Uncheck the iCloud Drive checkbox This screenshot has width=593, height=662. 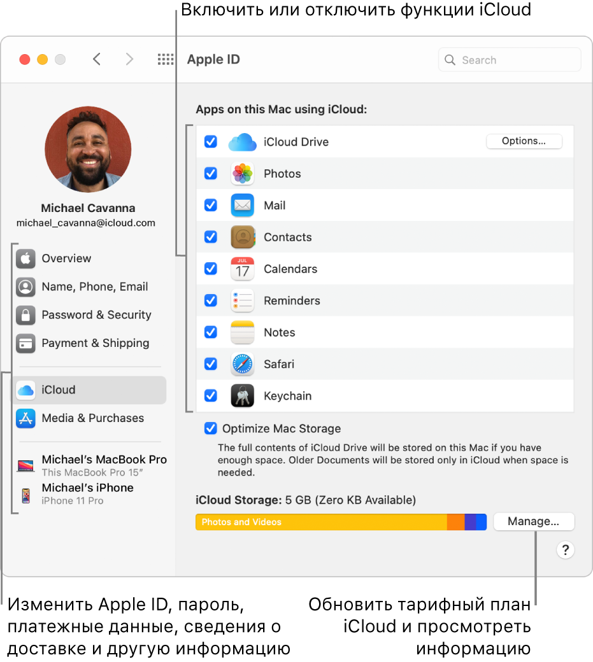point(211,141)
